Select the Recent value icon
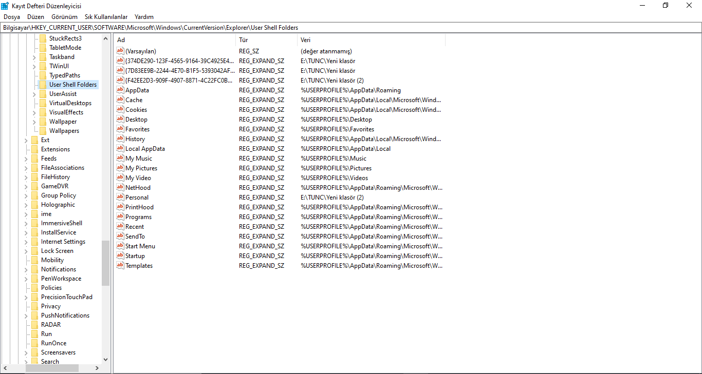The width and height of the screenshot is (702, 374). pyautogui.click(x=120, y=226)
